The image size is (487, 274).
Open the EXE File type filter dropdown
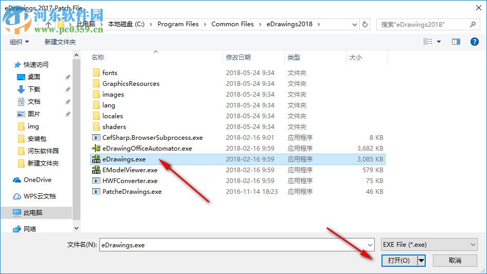point(429,245)
